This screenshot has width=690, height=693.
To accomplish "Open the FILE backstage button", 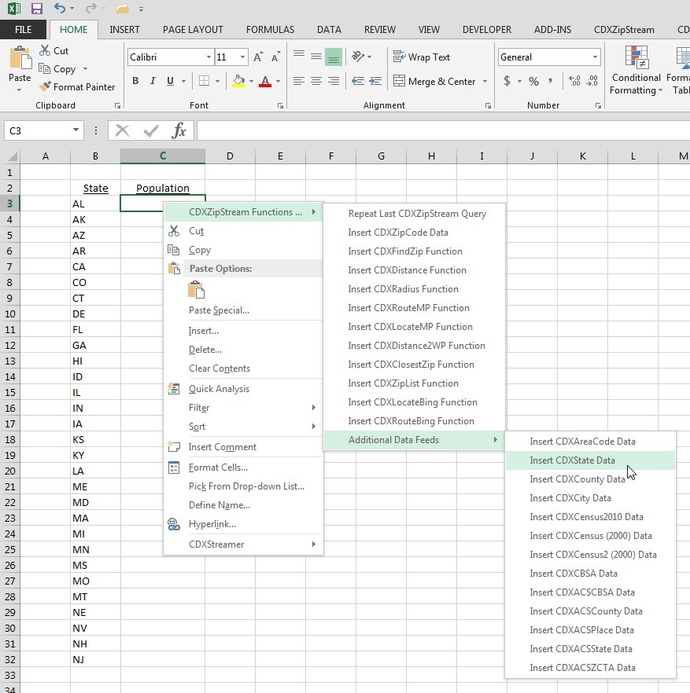I will (23, 30).
